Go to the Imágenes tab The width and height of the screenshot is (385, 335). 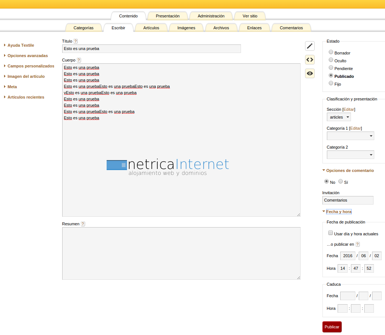click(x=186, y=28)
